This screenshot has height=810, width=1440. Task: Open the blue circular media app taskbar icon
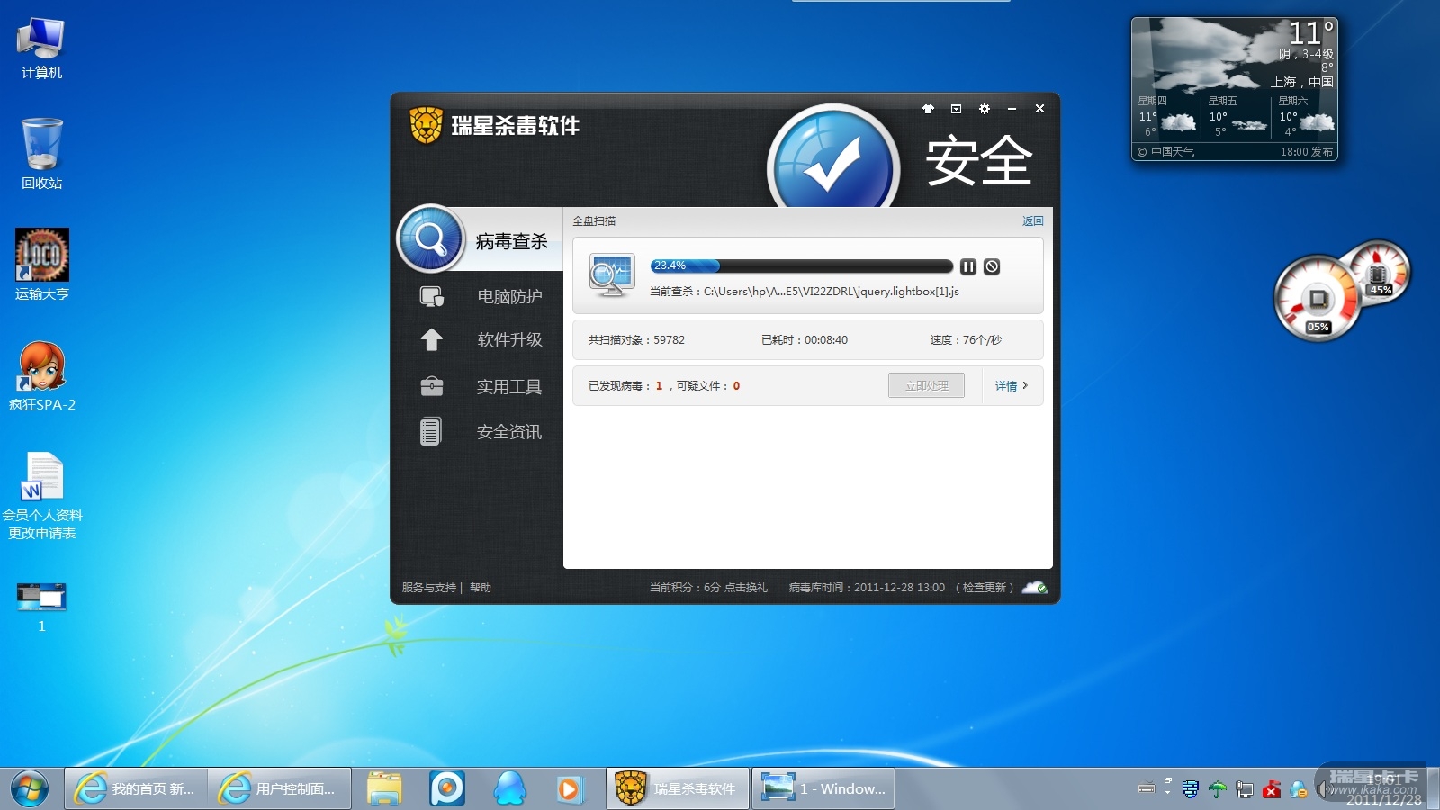[447, 789]
